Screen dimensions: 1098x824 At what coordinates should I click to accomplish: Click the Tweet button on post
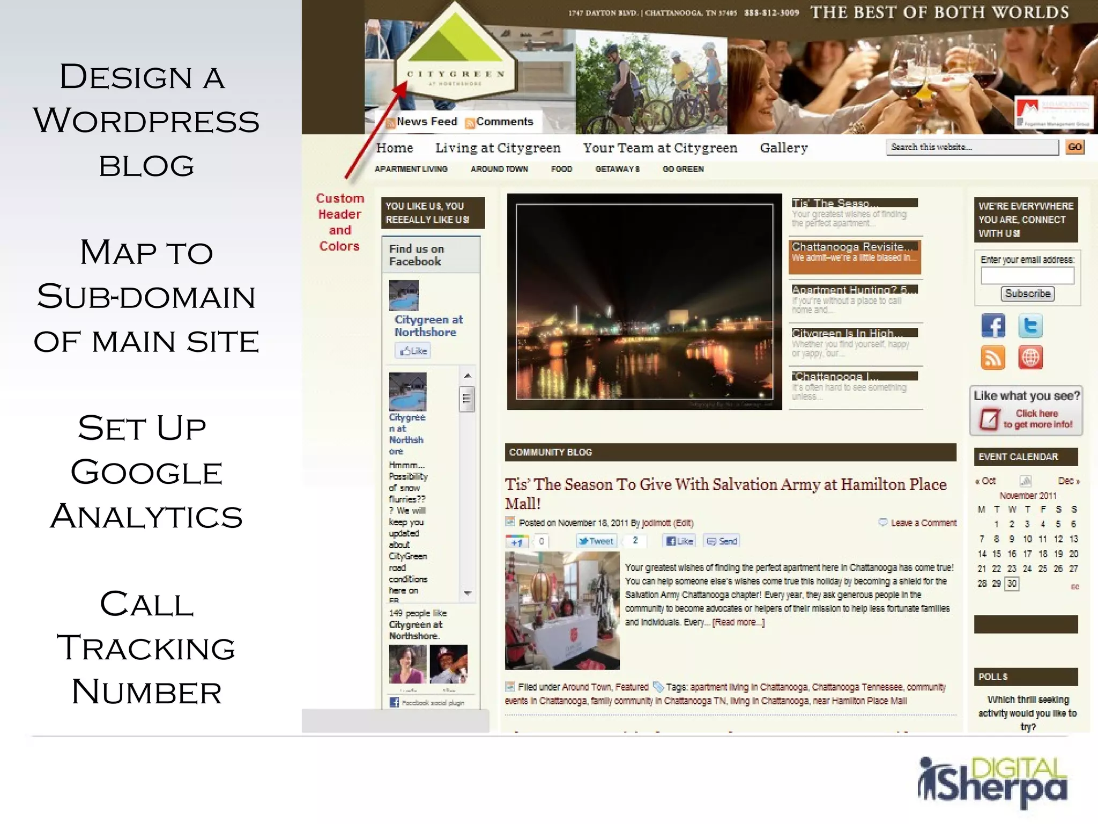596,541
